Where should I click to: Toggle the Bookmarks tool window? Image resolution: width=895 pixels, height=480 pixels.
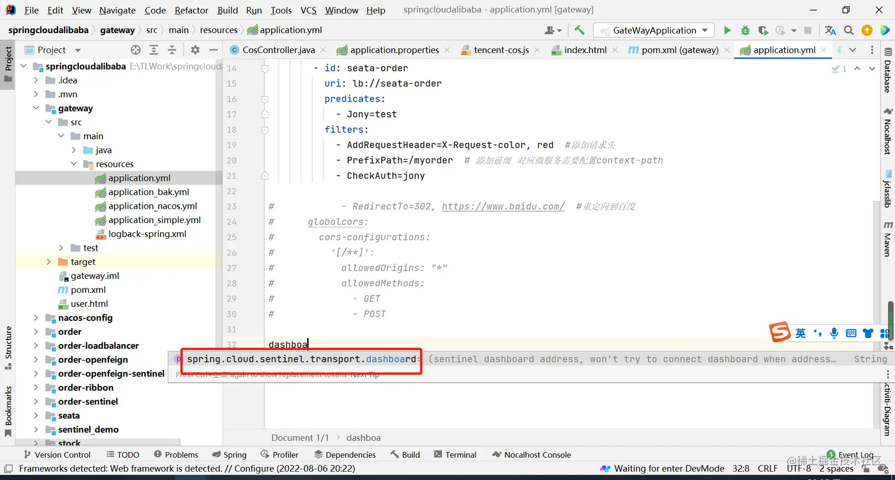(8, 411)
